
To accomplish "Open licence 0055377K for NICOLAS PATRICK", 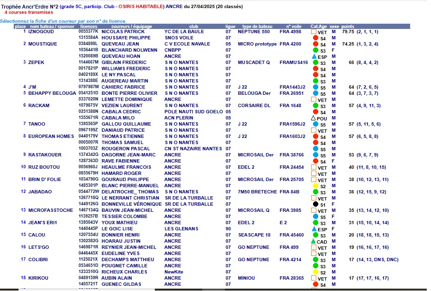I will [88, 32].
